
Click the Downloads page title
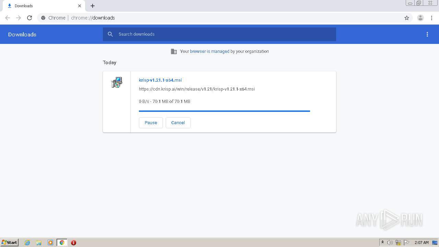(22, 34)
